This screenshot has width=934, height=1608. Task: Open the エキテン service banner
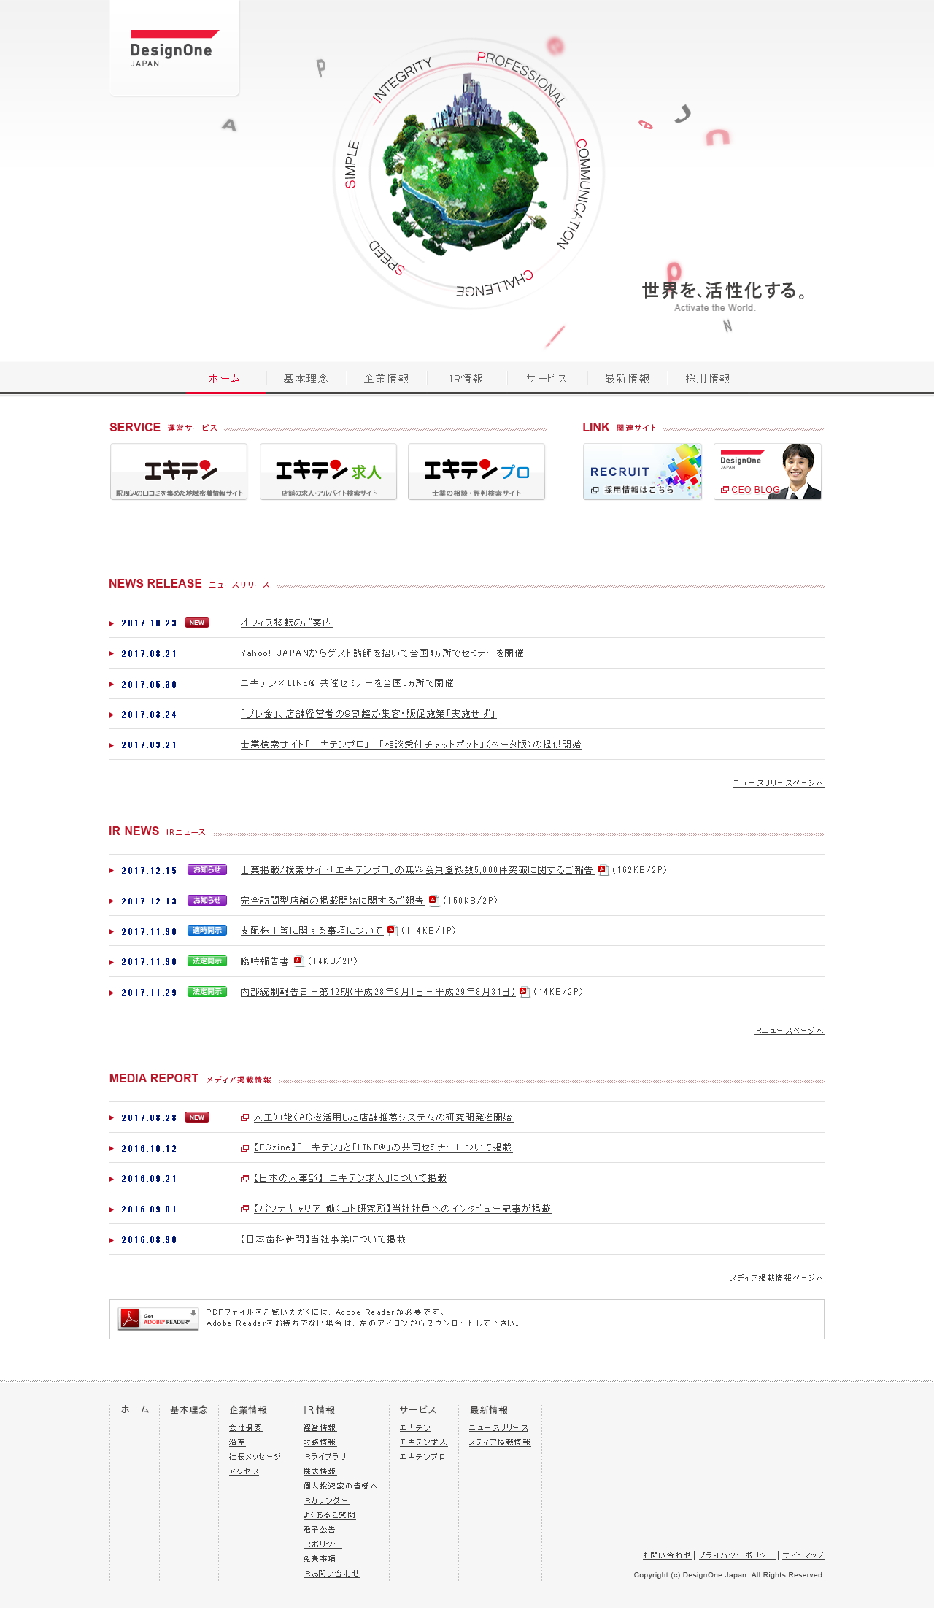coord(179,472)
